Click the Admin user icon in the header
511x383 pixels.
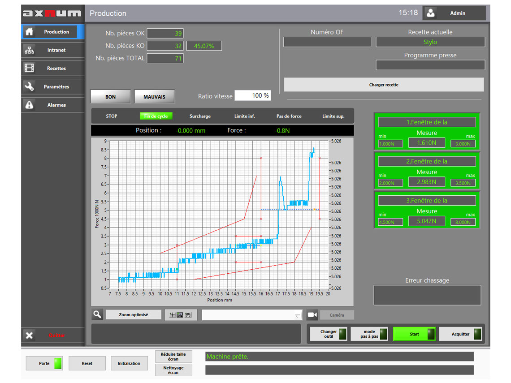click(431, 13)
